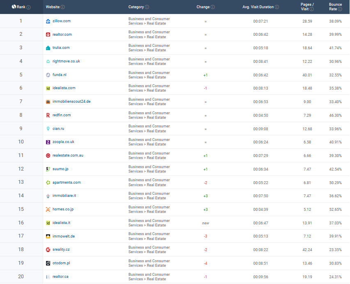Open the rightmove.co.uk link
The image size is (350, 284).
(x=66, y=61)
